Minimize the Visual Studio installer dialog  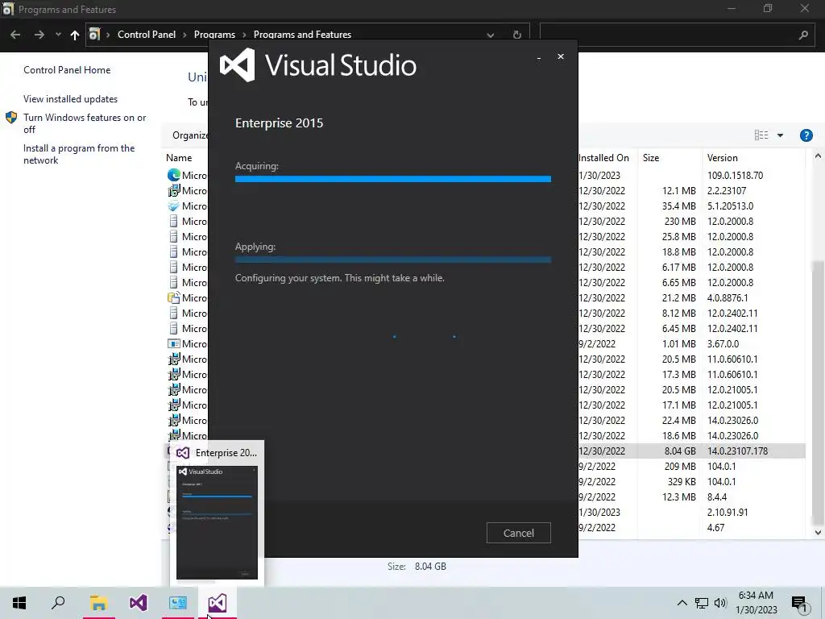539,57
